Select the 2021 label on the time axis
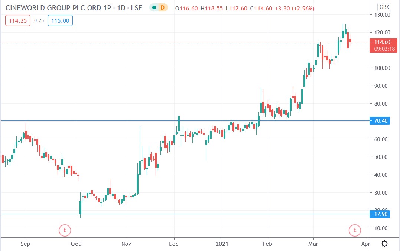The image size is (400, 251). 222,244
